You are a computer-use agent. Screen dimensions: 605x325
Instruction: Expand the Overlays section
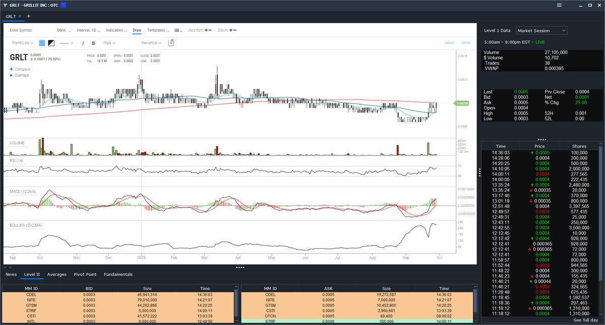coord(20,75)
